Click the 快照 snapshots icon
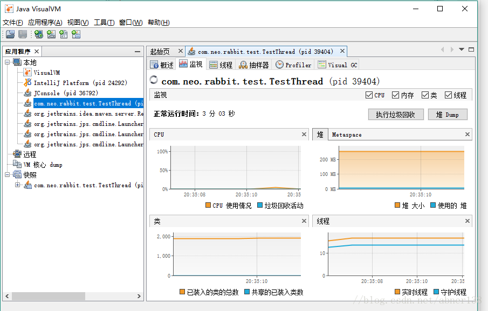The image size is (488, 311). click(17, 175)
